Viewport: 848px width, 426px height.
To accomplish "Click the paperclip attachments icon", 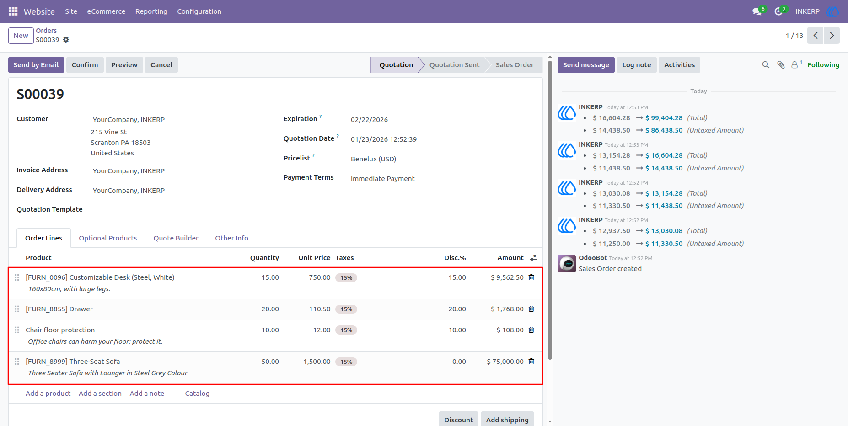I will (x=781, y=65).
